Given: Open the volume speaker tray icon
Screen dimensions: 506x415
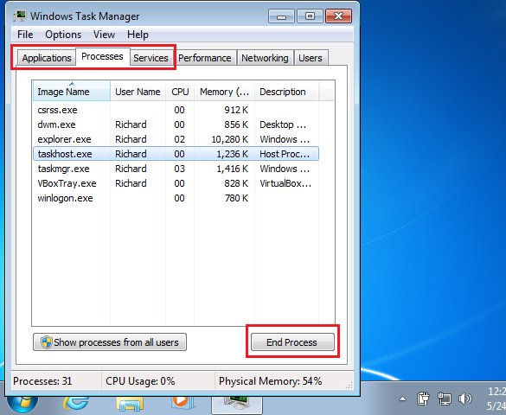Looking at the screenshot, I should coord(464,399).
